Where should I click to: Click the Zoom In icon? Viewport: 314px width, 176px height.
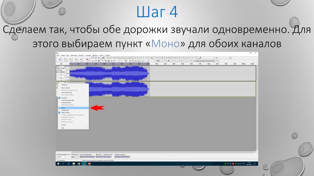[x=130, y=61]
